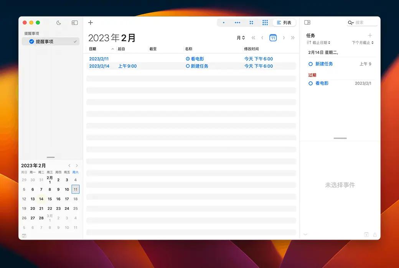Viewport: 399px width, 268px height.
Task: Click the red 过期 overdue header
Action: [312, 75]
